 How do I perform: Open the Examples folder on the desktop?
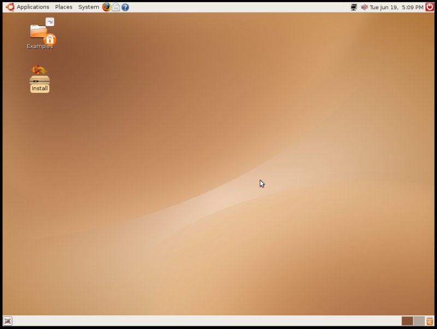[39, 33]
